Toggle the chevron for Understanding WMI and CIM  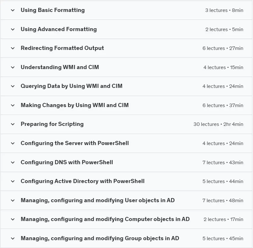(x=13, y=67)
